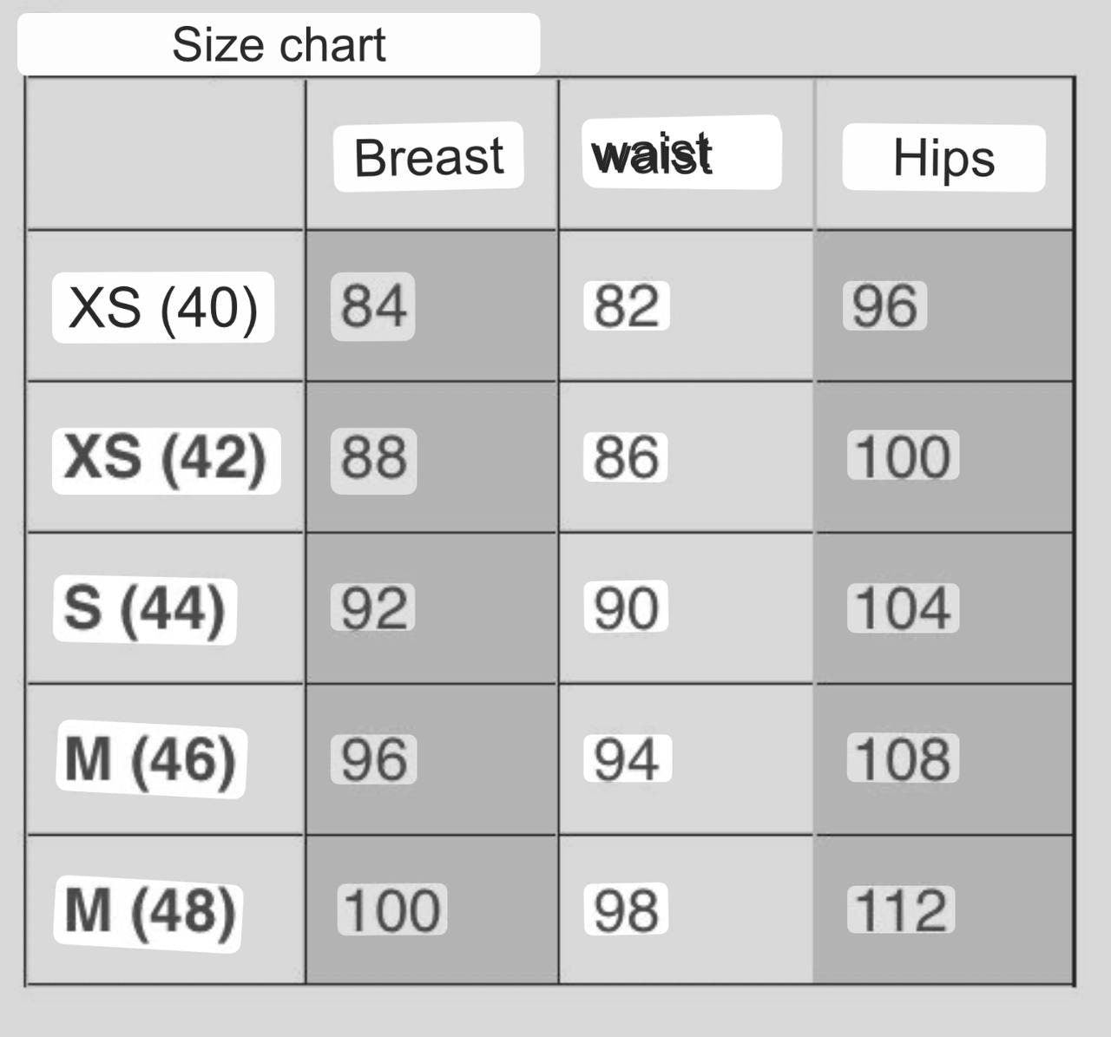Click hips value 112 for M (48)

tap(901, 910)
